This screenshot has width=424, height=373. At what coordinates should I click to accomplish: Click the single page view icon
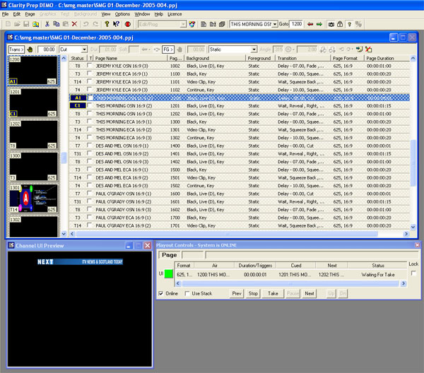204,24
